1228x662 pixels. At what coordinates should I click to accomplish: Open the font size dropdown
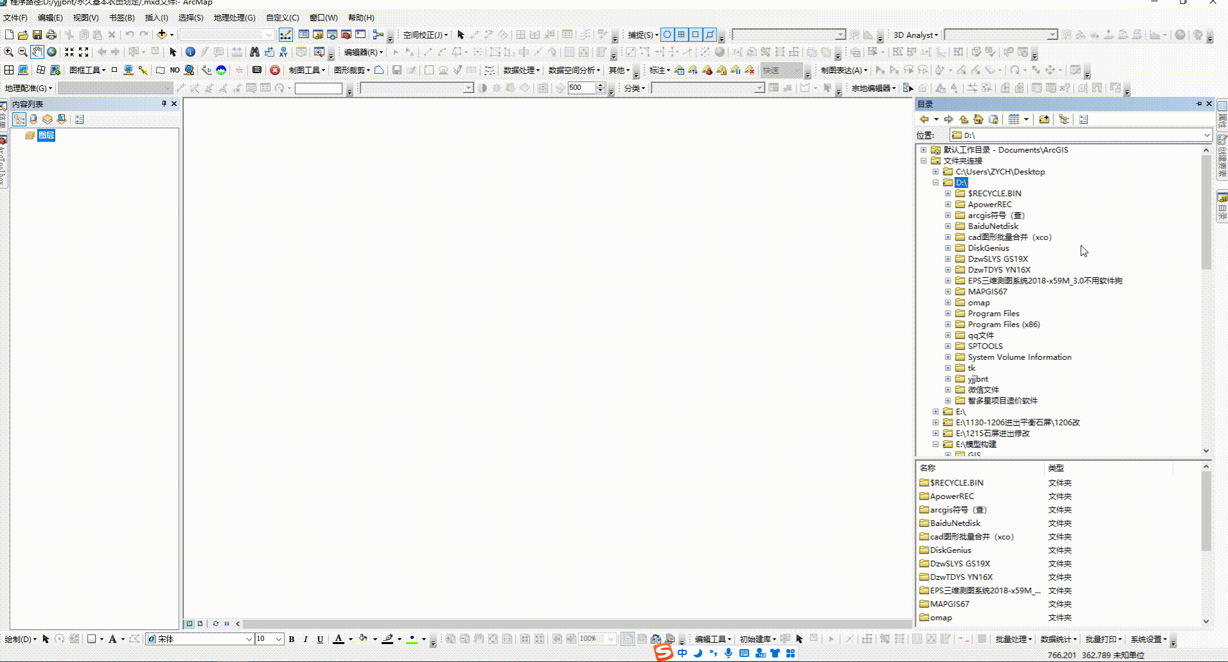pos(278,639)
